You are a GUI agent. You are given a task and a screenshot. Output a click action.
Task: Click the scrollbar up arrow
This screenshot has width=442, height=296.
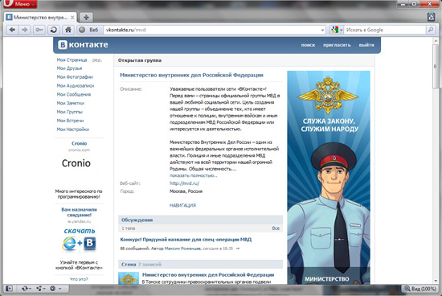tap(436, 41)
